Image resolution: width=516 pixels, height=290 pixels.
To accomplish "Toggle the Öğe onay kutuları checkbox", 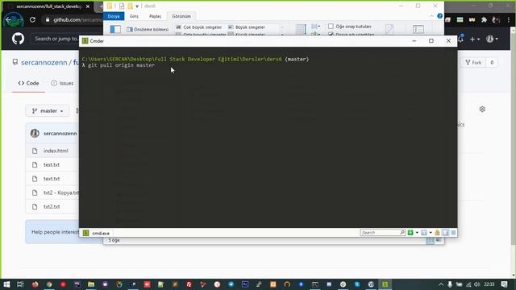I will tap(331, 27).
